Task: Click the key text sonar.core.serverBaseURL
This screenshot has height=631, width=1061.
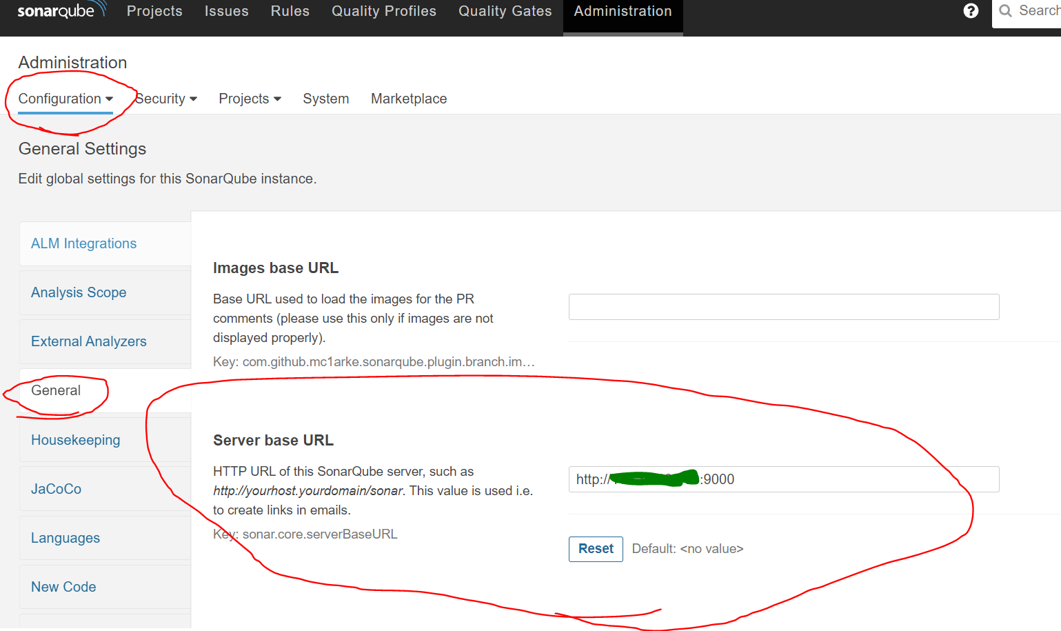Action: click(x=320, y=534)
